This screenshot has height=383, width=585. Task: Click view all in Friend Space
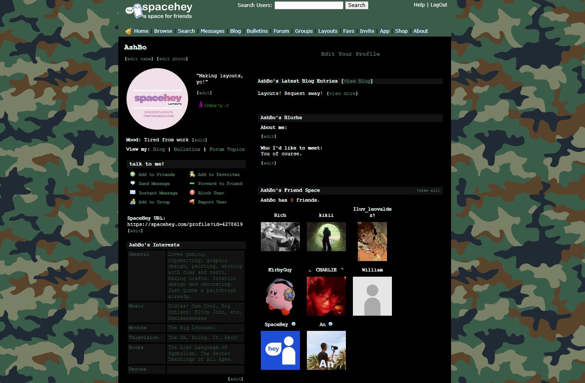[428, 190]
